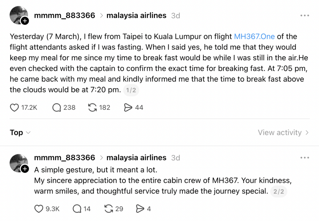The width and height of the screenshot is (319, 221).
Task: Repost the first post about MH367
Action: coord(93,108)
